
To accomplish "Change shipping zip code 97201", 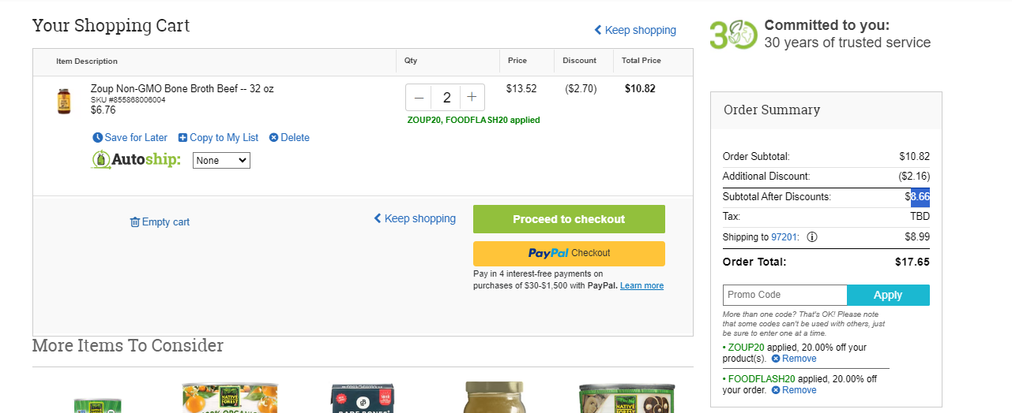I will 786,237.
